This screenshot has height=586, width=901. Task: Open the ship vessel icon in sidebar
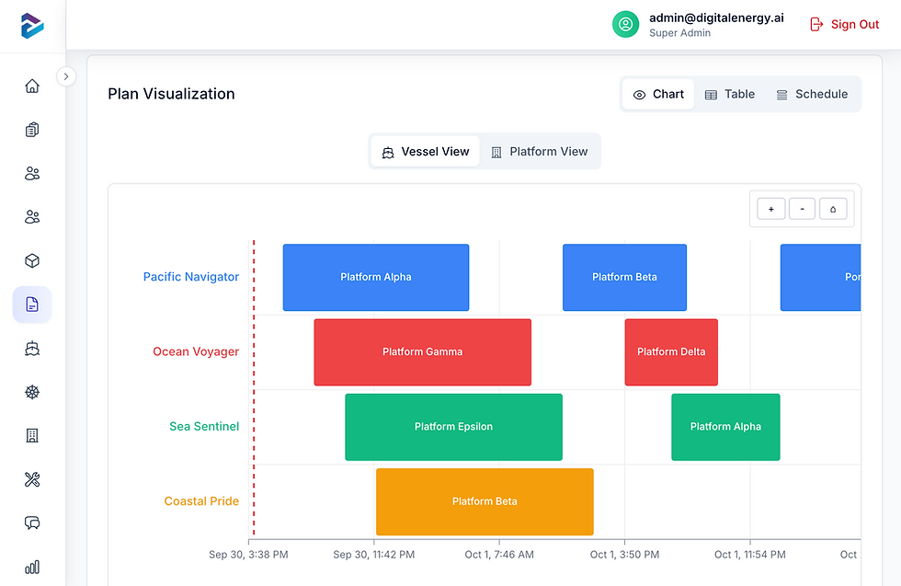coord(32,349)
